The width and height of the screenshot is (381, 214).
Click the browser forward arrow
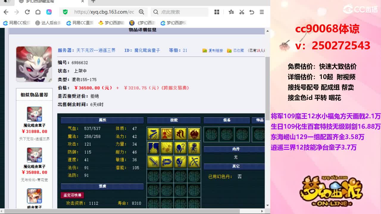(17, 12)
